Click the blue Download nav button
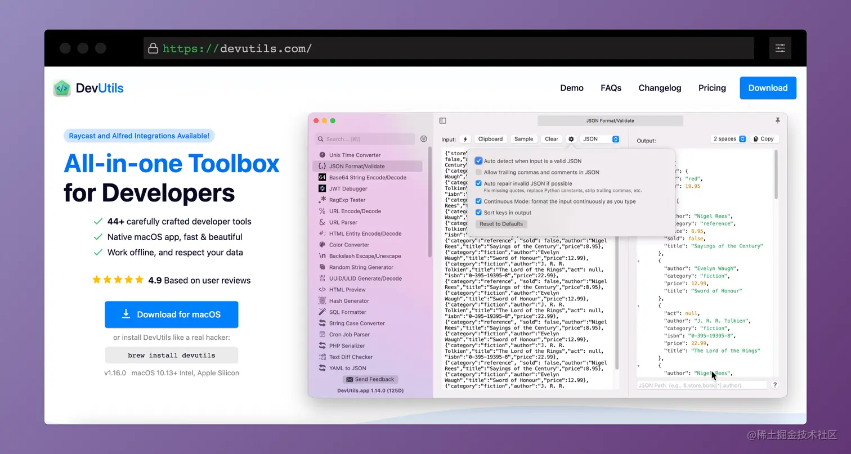This screenshot has width=851, height=454. click(x=768, y=88)
